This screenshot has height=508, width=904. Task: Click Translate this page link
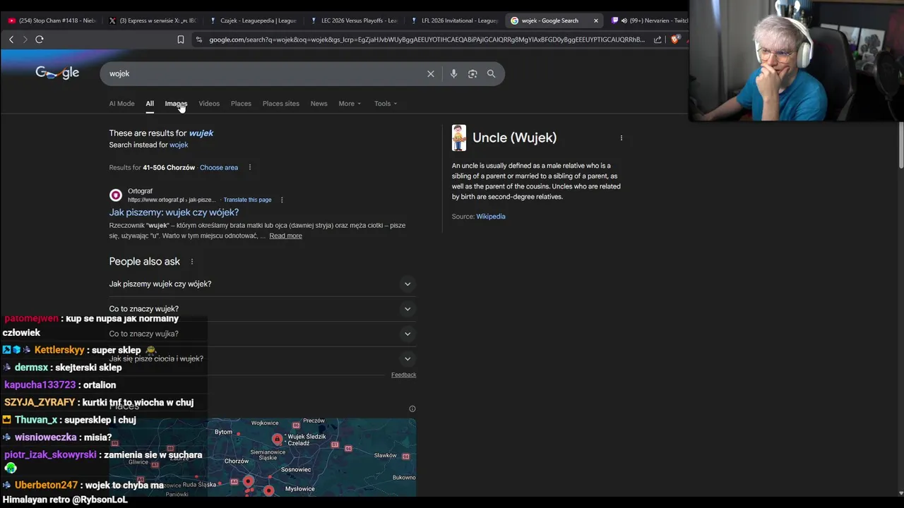point(247,200)
